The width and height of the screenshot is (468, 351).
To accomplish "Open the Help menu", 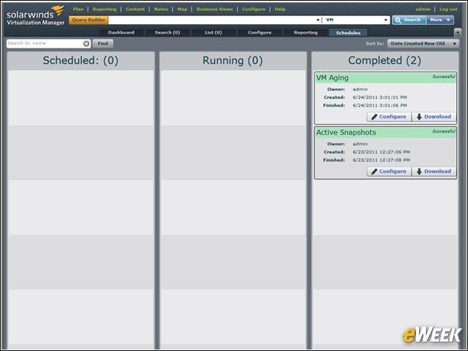I will point(280,10).
